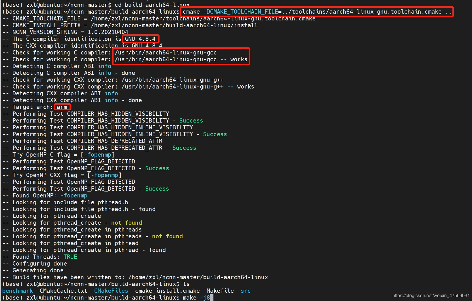Viewport: 472px width, 301px height.
Task: Click the 'Detecting CXX compiler ABI info - done' line
Action: (72, 100)
